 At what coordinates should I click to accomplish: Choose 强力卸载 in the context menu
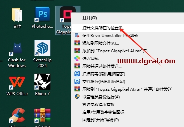128,58
